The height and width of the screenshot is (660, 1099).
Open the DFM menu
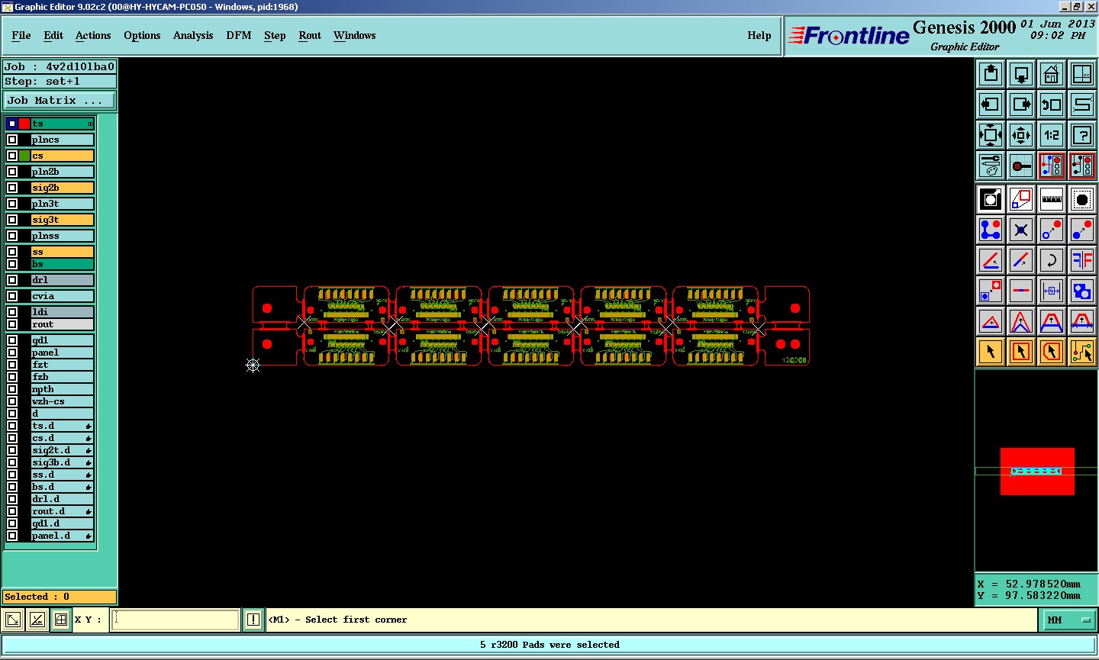[239, 35]
